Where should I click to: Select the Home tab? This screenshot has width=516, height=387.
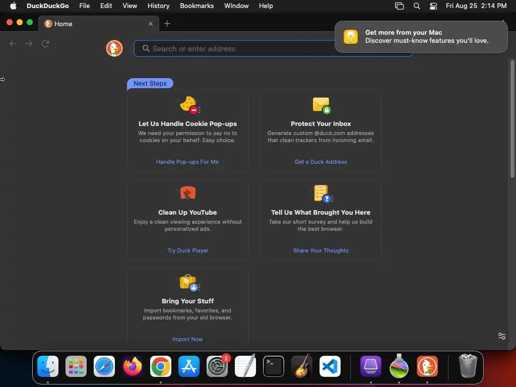(99, 24)
